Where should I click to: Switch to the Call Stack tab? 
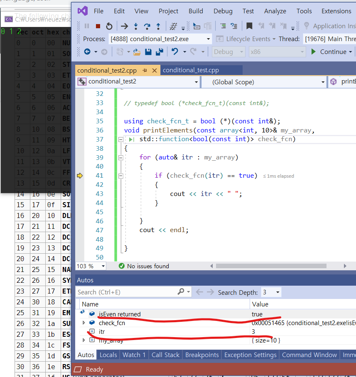coord(165,355)
